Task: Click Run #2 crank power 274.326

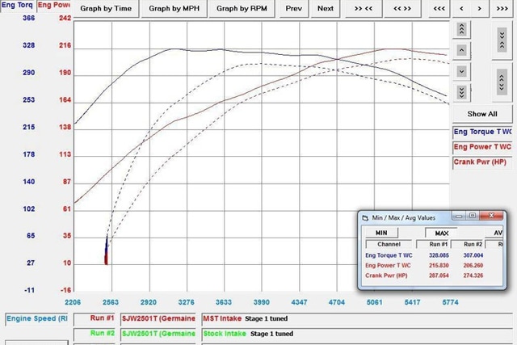Action: pyautogui.click(x=473, y=276)
